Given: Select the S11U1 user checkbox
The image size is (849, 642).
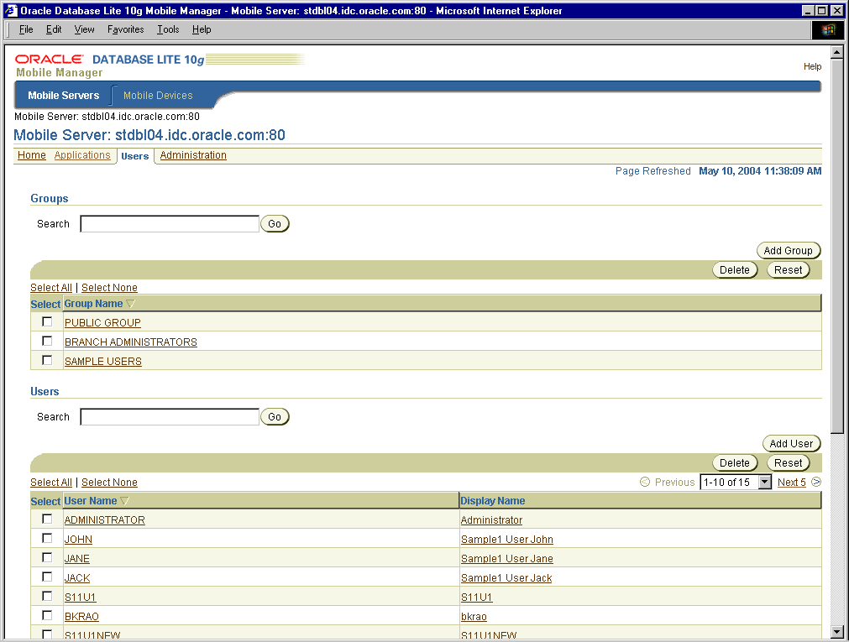Looking at the screenshot, I should pos(47,596).
